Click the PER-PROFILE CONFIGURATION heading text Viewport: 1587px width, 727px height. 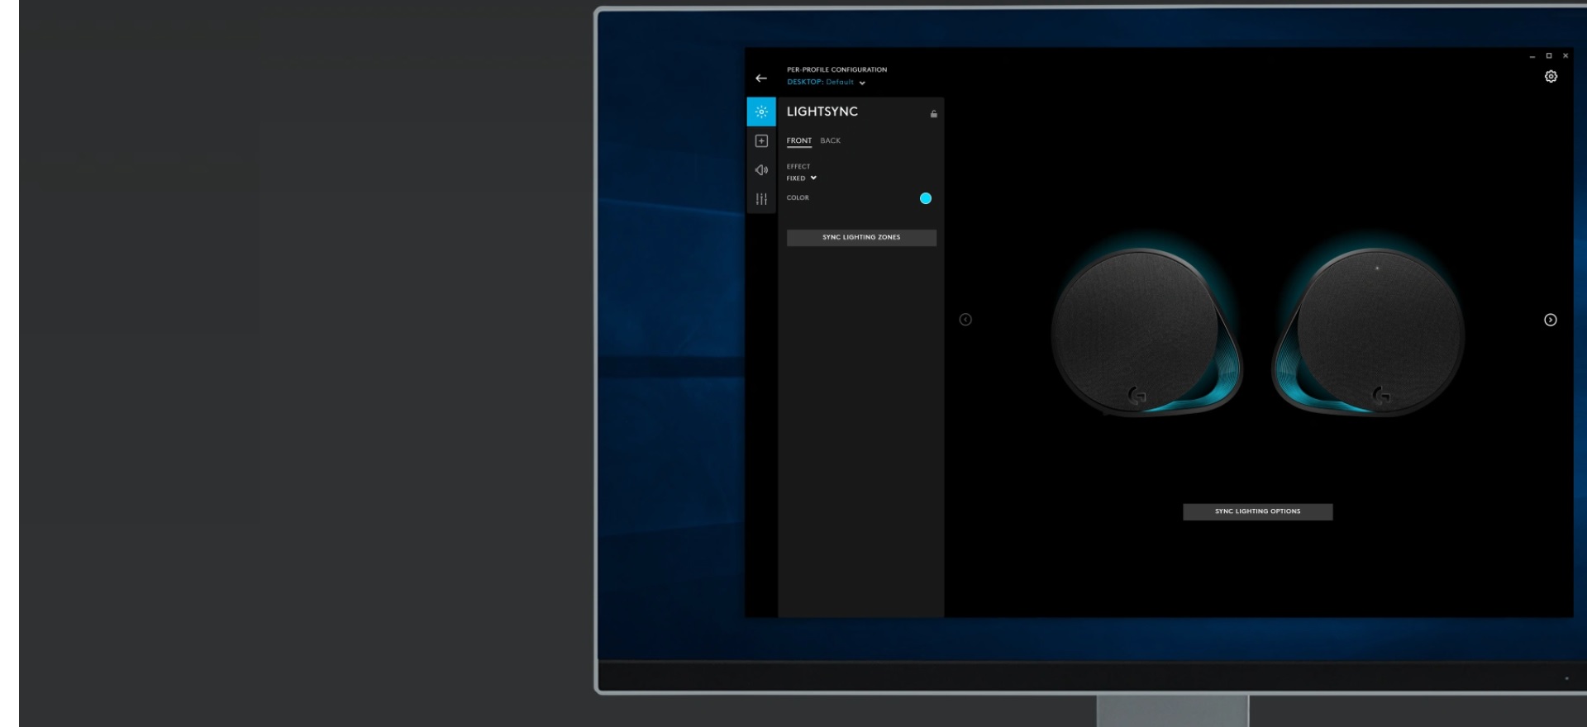coord(836,70)
